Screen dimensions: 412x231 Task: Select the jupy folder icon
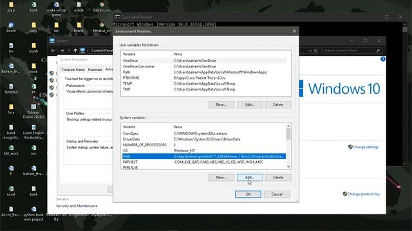pos(33,27)
